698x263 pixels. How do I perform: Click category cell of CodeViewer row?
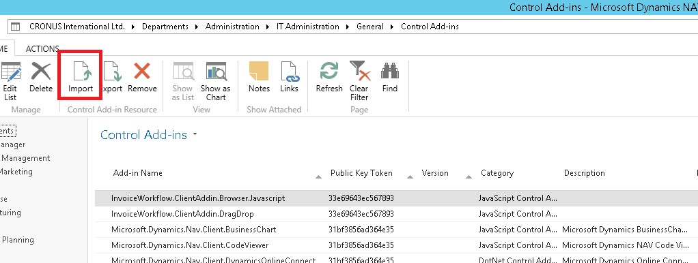(x=517, y=245)
